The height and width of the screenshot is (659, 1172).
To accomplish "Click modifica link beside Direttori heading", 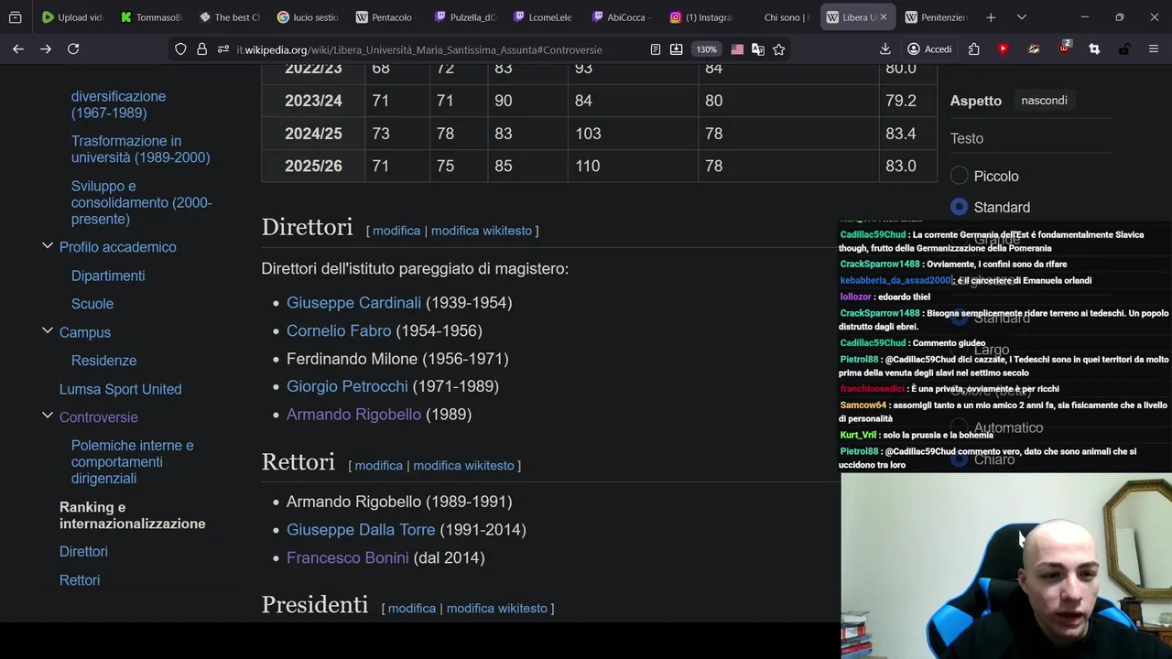I will pyautogui.click(x=396, y=231).
